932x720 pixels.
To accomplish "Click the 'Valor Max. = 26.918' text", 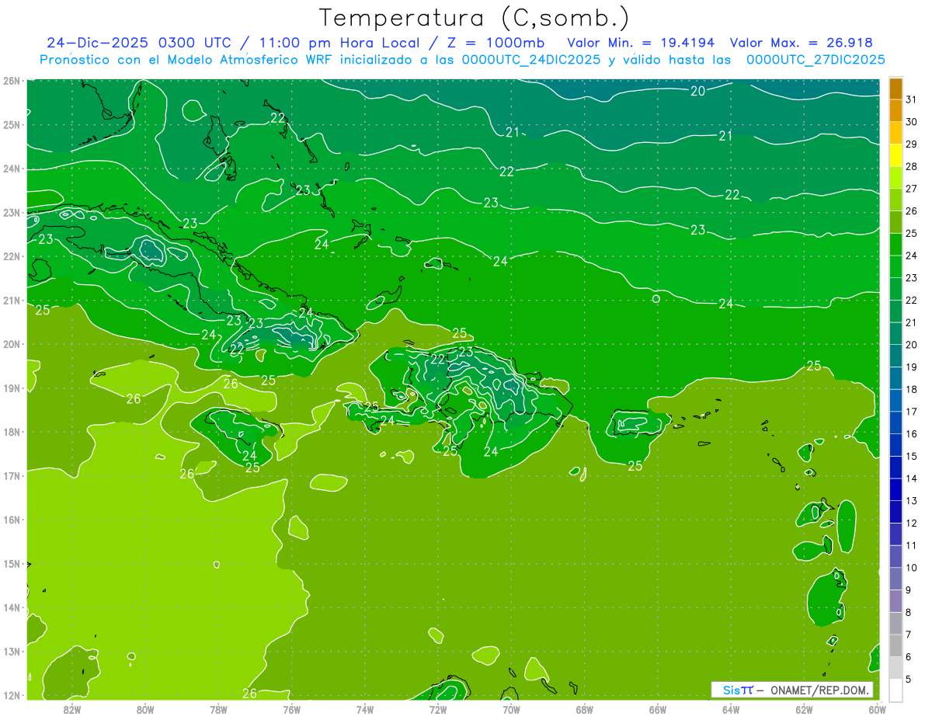I will coord(801,43).
